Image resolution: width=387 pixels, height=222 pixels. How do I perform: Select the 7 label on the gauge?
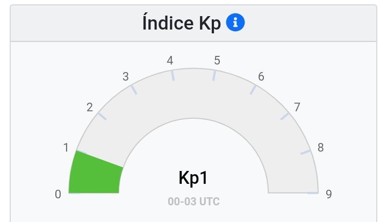tap(297, 108)
